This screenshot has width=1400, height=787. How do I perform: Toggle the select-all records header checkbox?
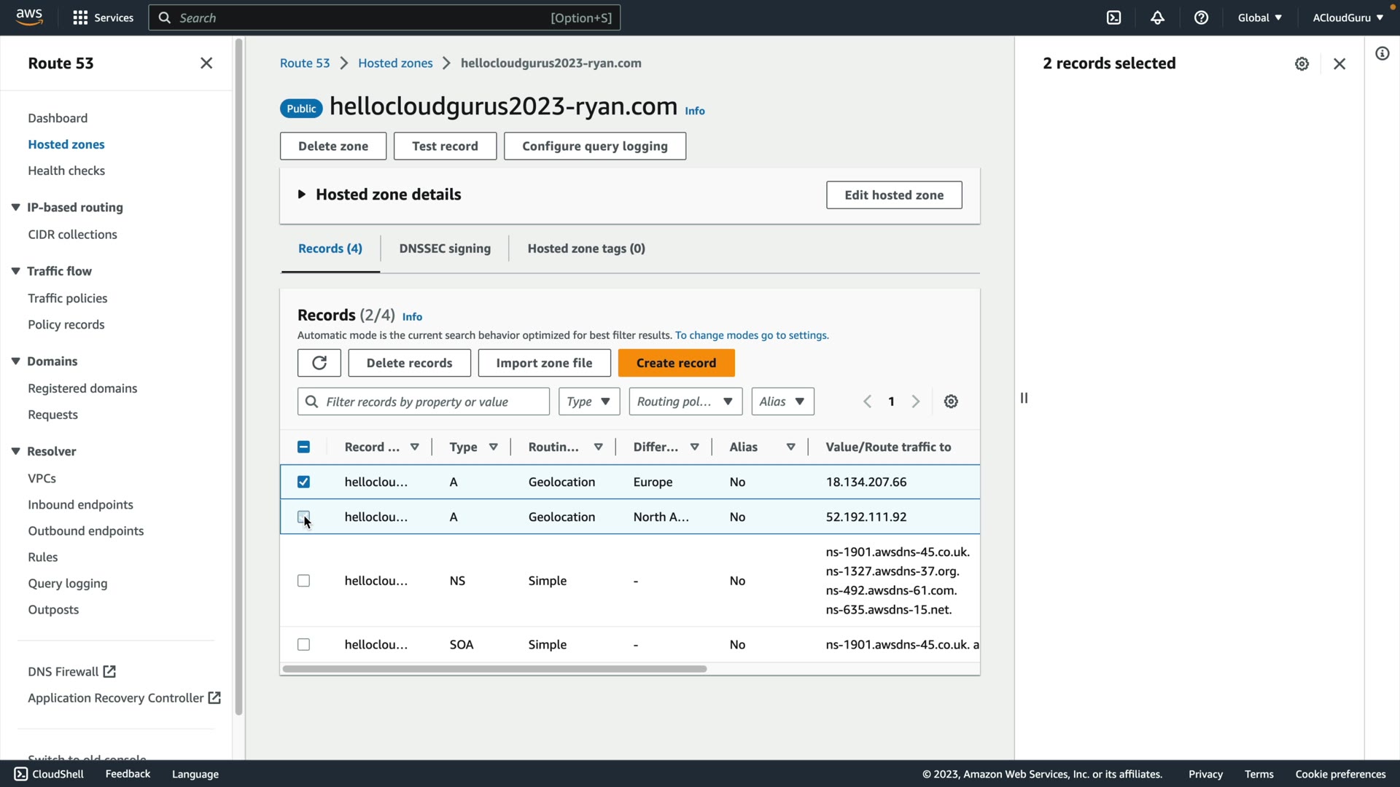(x=303, y=447)
